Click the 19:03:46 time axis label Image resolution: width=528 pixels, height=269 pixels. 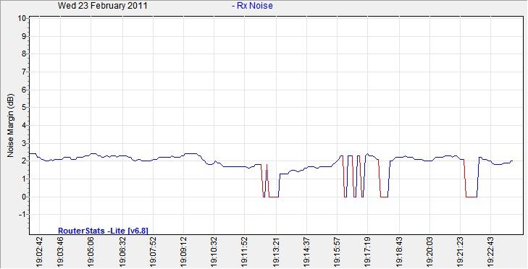[x=61, y=253]
